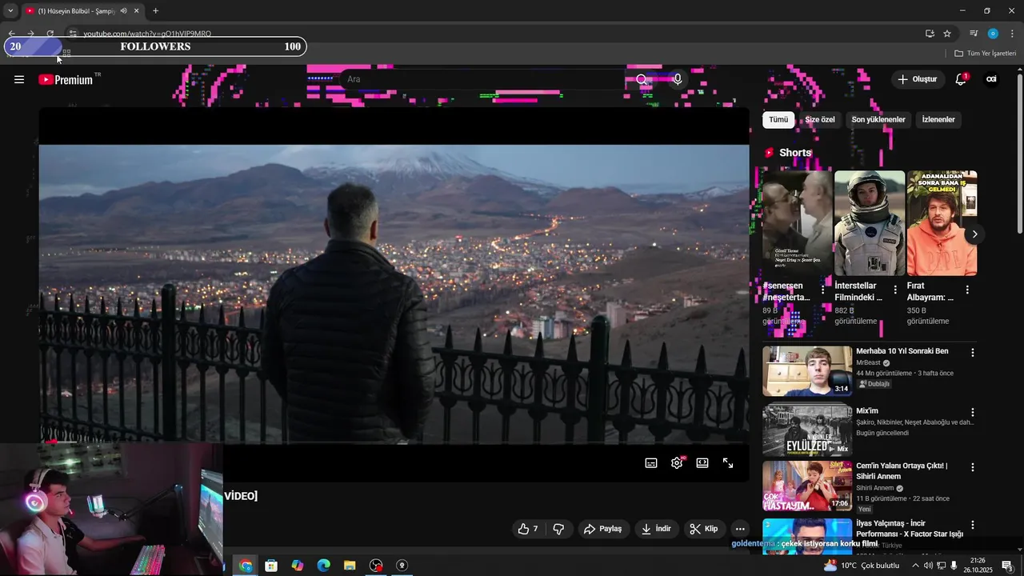Go back with the browser back arrow
This screenshot has height=576, width=1024.
(x=11, y=34)
